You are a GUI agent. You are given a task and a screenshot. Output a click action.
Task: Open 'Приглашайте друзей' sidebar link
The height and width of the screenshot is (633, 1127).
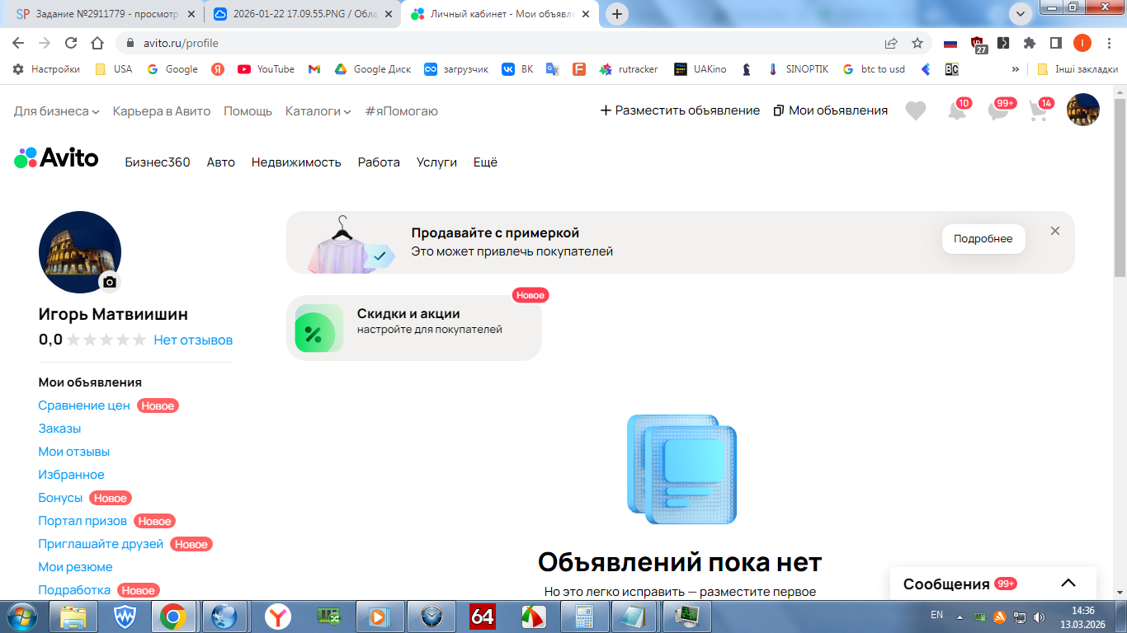pos(101,544)
